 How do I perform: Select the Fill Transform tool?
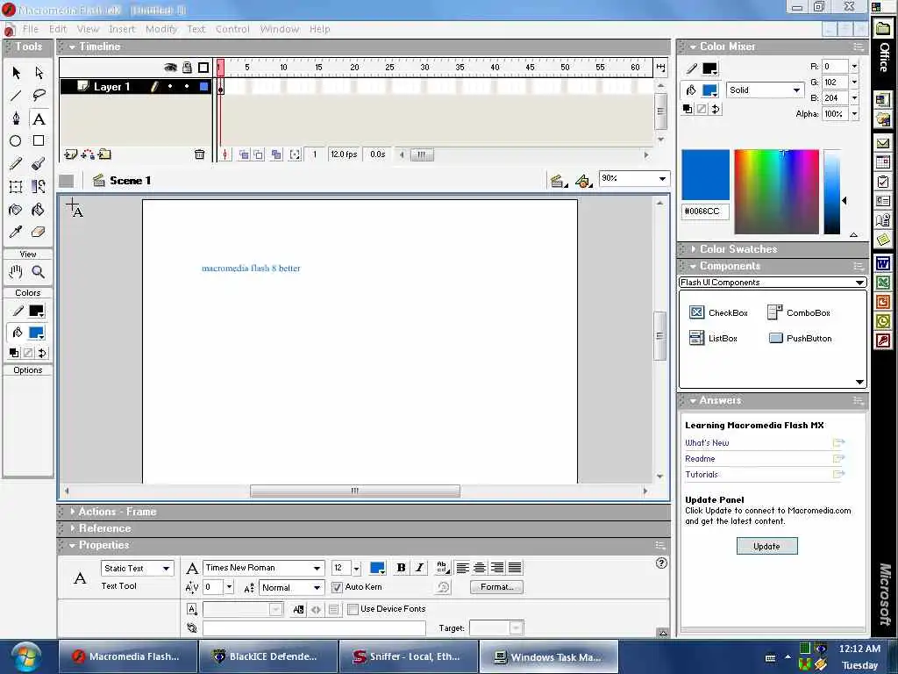39,186
